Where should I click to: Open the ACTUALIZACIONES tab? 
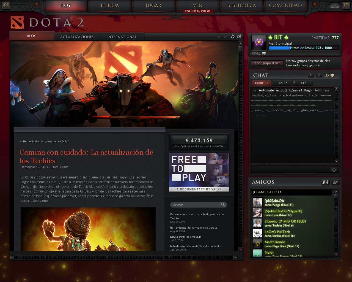[x=77, y=37]
